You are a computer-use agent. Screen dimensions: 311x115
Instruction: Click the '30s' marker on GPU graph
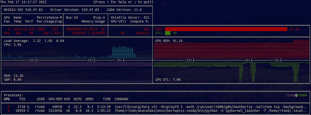[277, 60]
